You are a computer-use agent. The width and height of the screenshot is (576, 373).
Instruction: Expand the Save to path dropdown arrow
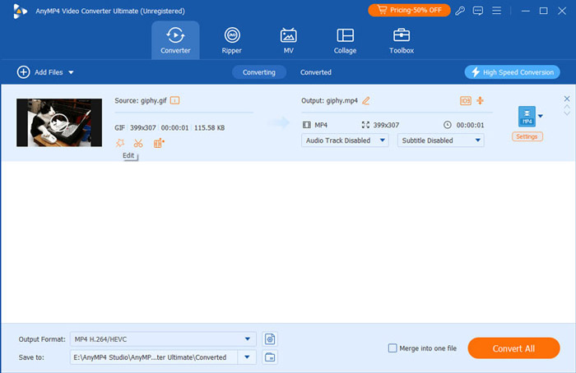(247, 357)
